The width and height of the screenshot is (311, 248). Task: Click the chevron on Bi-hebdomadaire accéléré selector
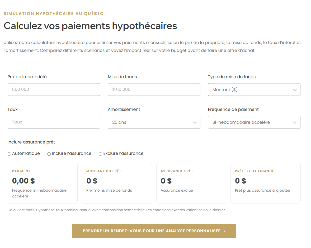pos(295,122)
